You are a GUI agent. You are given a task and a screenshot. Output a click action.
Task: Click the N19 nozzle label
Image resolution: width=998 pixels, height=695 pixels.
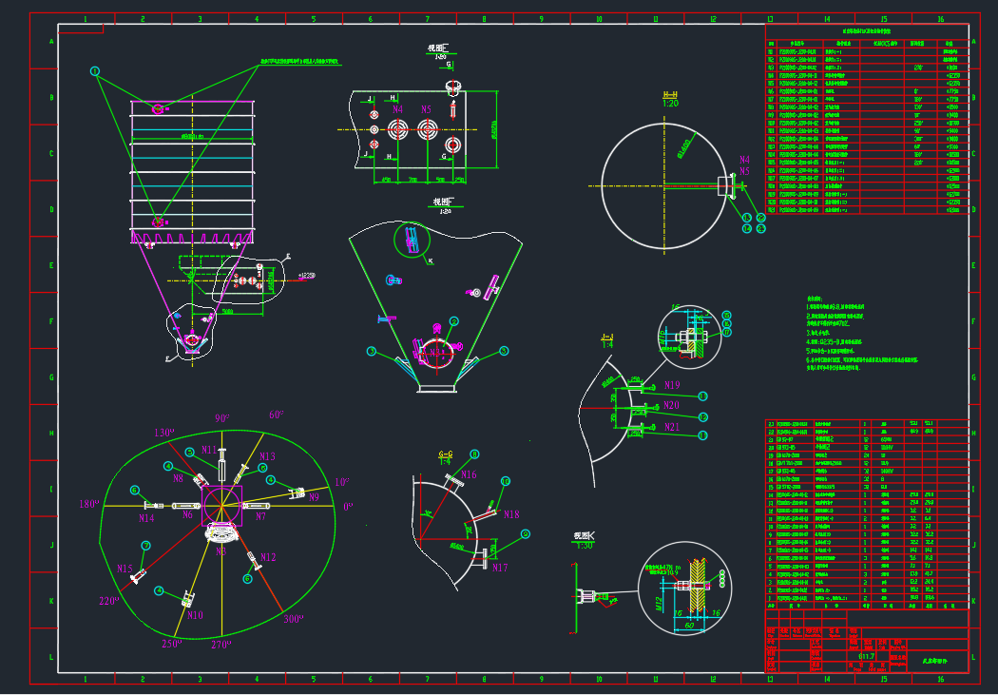672,385
